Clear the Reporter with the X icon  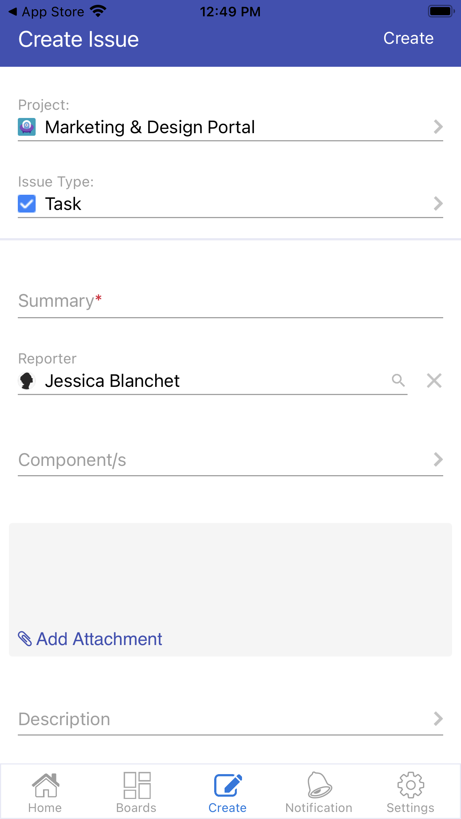[x=434, y=381]
